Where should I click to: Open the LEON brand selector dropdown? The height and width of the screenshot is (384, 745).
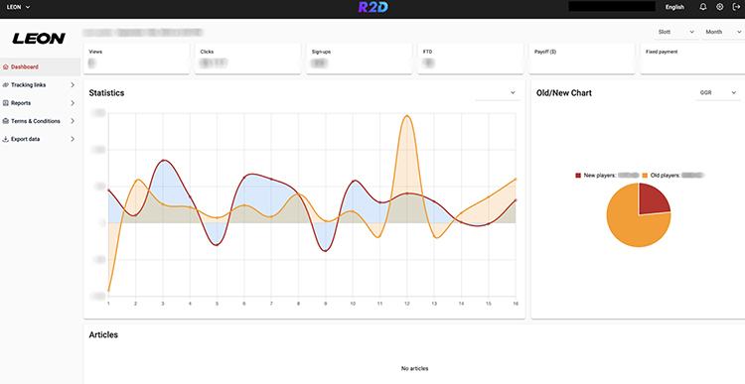[x=19, y=7]
